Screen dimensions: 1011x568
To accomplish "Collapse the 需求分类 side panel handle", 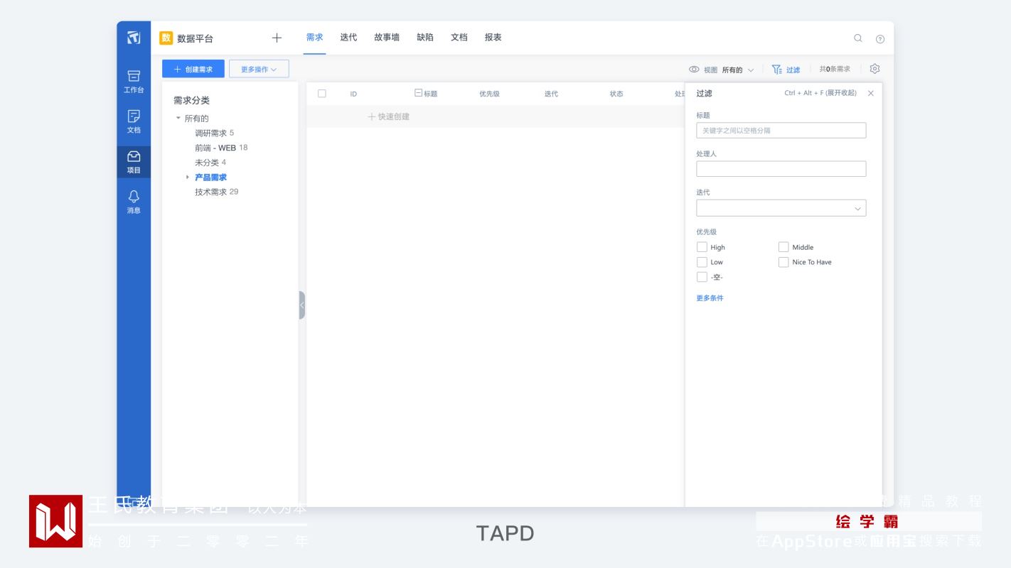I will click(x=302, y=305).
